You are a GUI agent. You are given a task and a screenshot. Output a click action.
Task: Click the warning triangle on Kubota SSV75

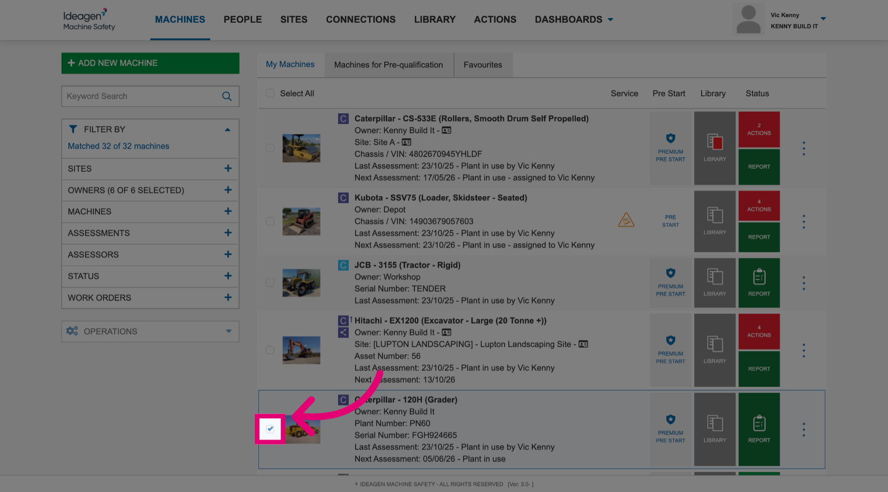(x=626, y=220)
